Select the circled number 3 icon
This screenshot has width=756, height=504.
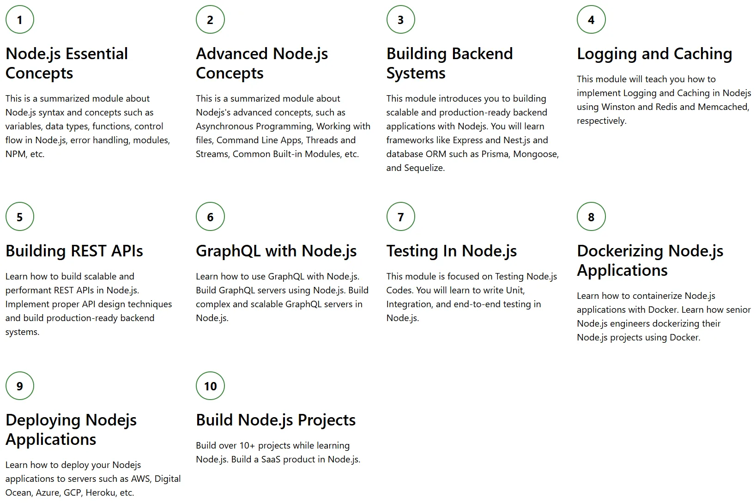pyautogui.click(x=401, y=19)
